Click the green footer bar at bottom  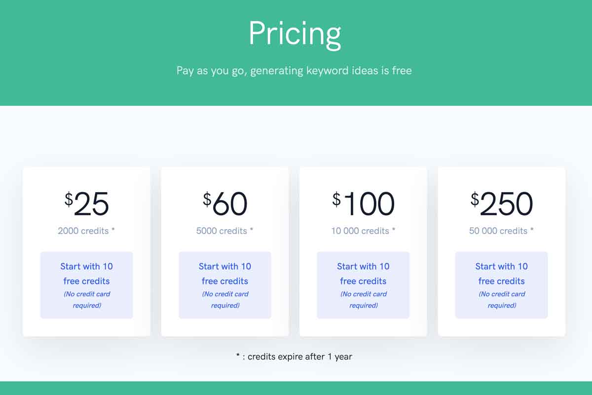(296, 388)
